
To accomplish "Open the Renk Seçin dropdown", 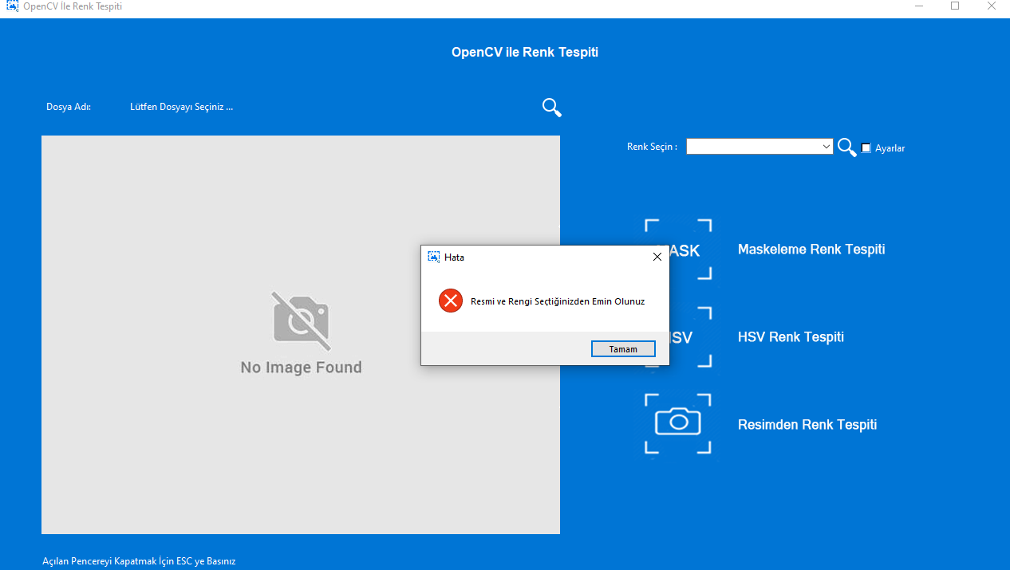I will tap(827, 147).
